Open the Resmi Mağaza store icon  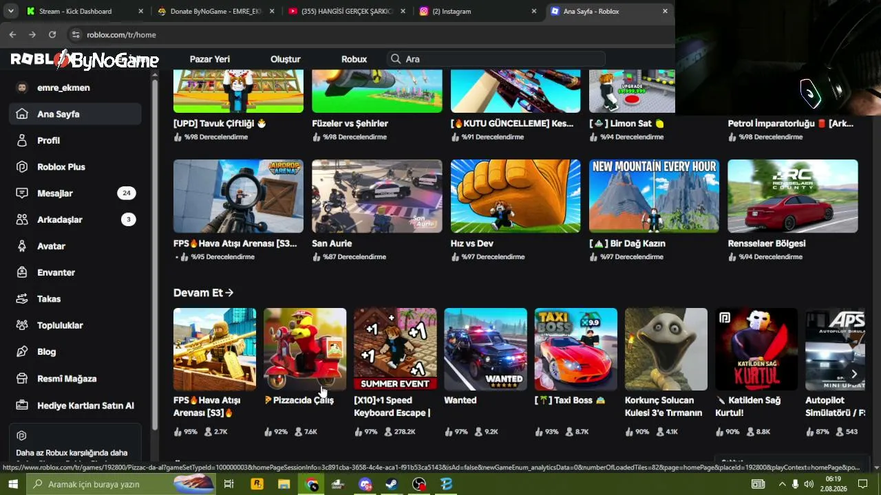pyautogui.click(x=22, y=379)
